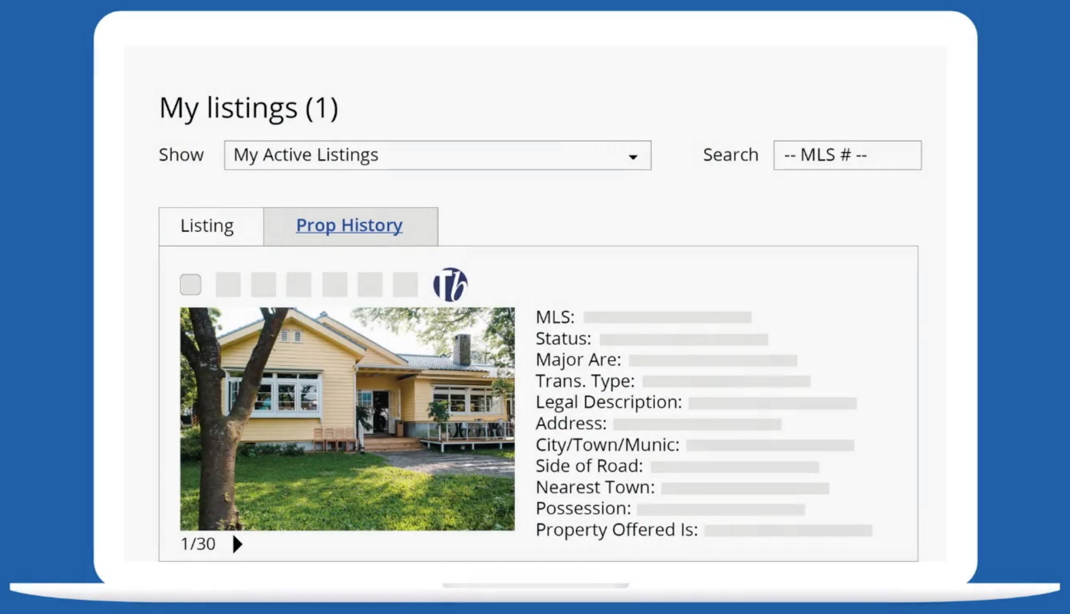Open the Prop History tab
Viewport: 1070px width, 614px height.
point(351,226)
